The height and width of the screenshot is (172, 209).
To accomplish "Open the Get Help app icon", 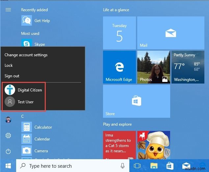I will (27, 20).
